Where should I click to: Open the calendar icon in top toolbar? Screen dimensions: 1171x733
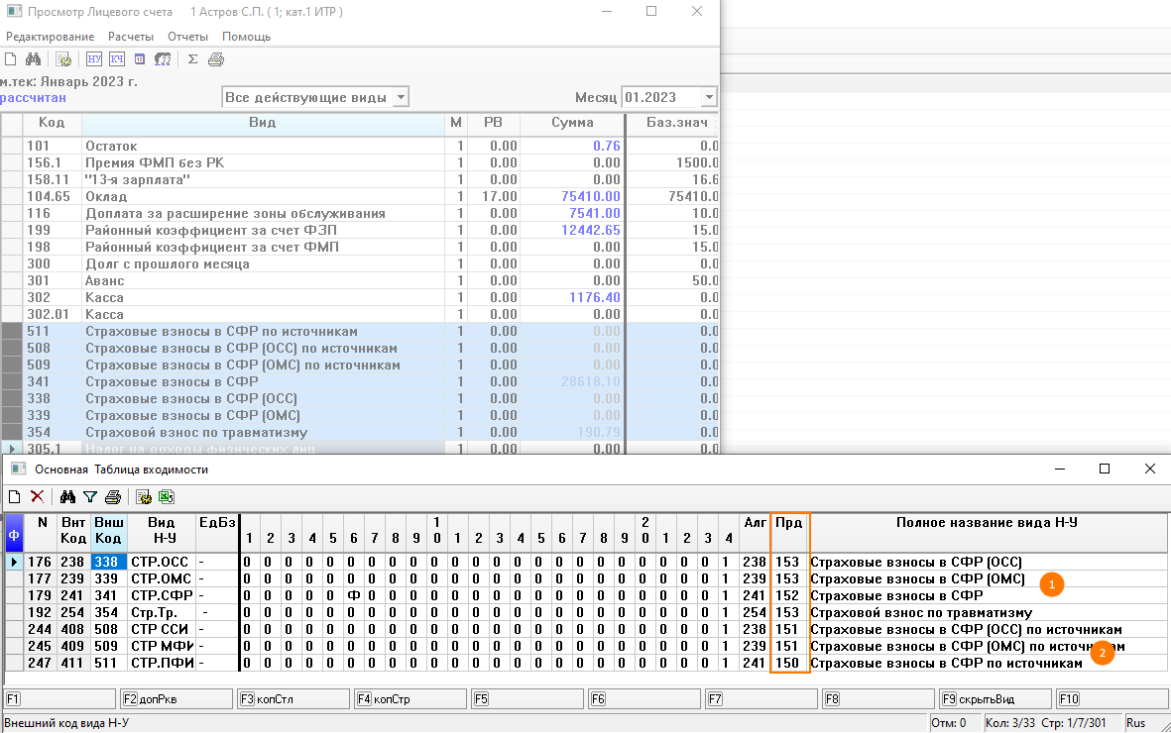coord(140,59)
